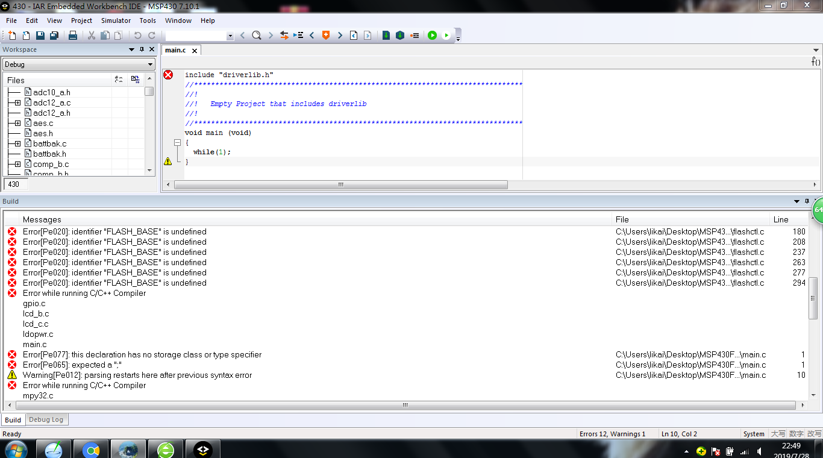Select adc10_a.h in the file tree

52,92
